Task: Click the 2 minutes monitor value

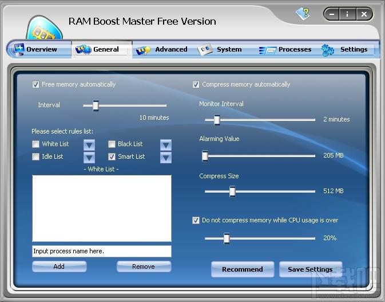Action: [x=336, y=120]
